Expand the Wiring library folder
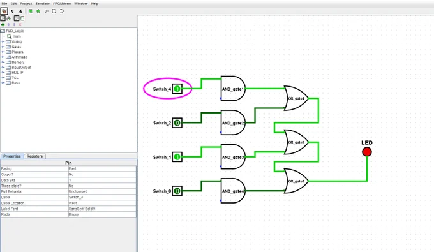 pos(3,41)
